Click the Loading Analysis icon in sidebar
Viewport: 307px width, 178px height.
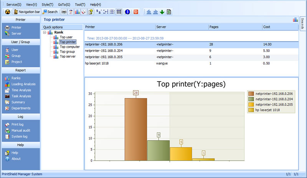(x=7, y=84)
